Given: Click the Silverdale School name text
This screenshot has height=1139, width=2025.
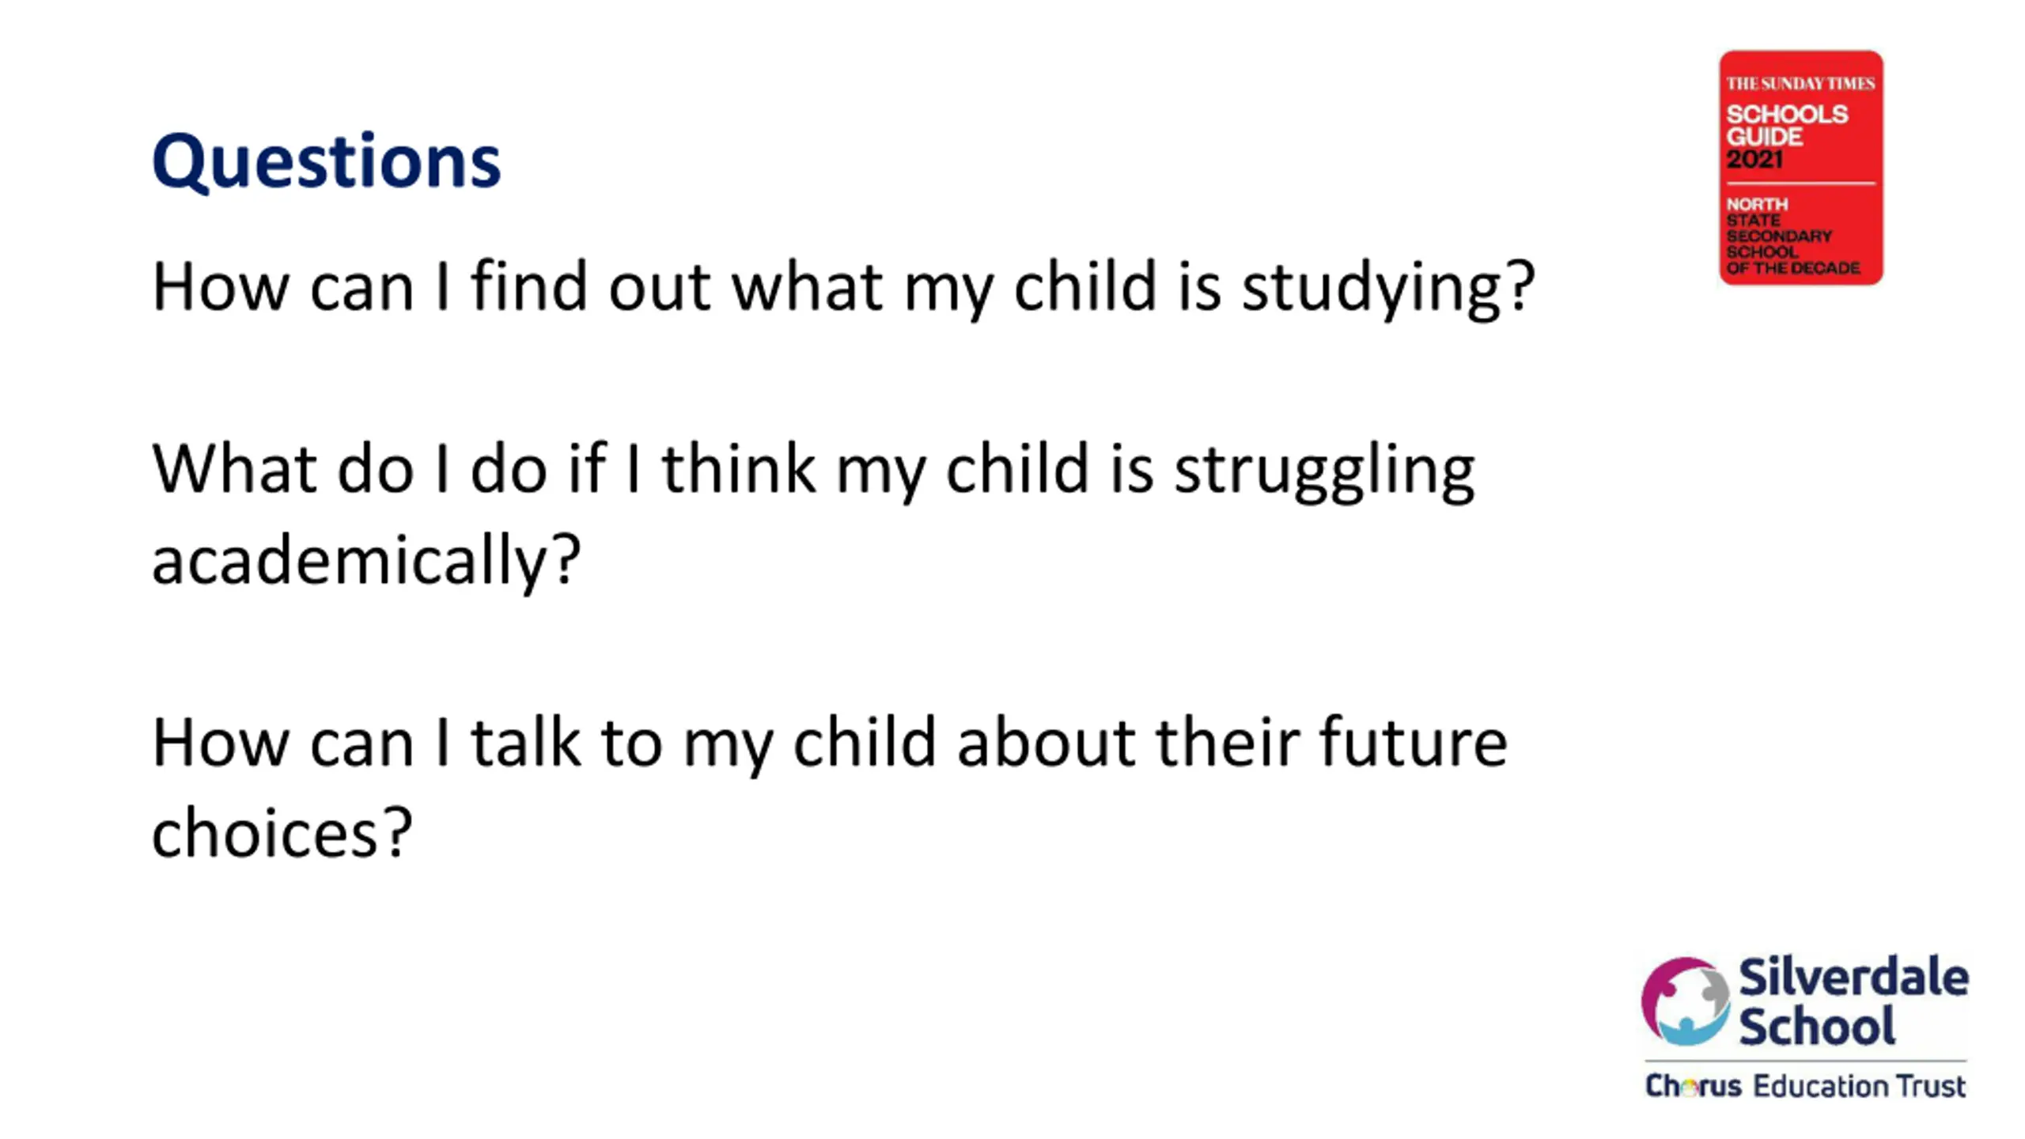Looking at the screenshot, I should point(1853,1001).
